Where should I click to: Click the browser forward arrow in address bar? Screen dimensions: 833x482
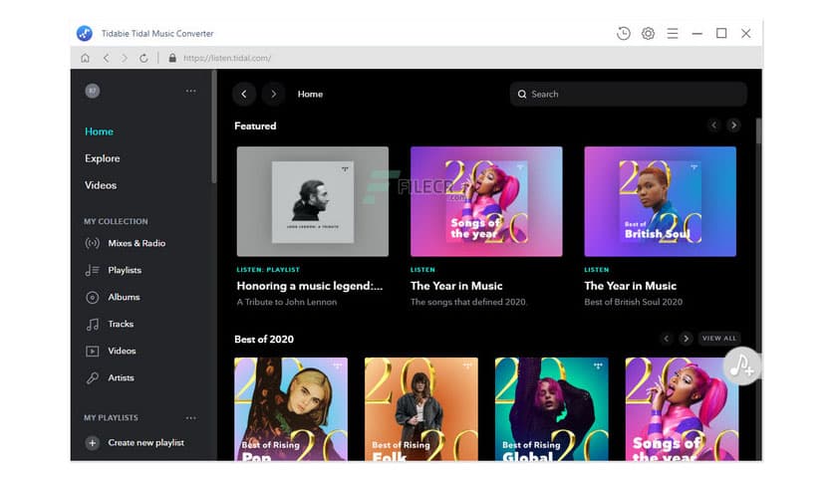pos(125,58)
